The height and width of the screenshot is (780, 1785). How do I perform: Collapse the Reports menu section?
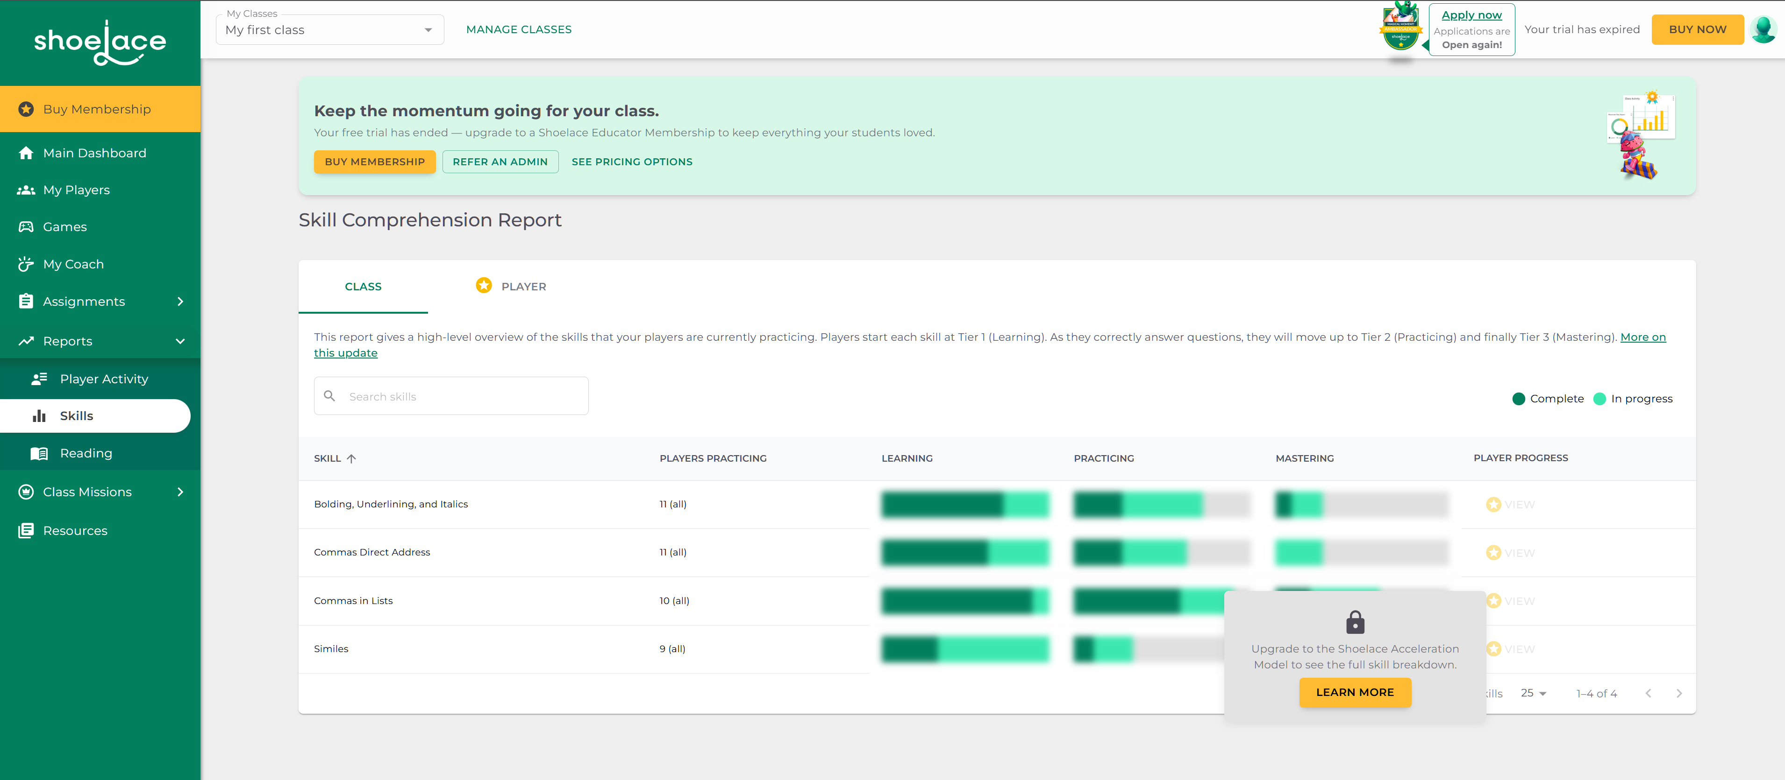coord(180,341)
